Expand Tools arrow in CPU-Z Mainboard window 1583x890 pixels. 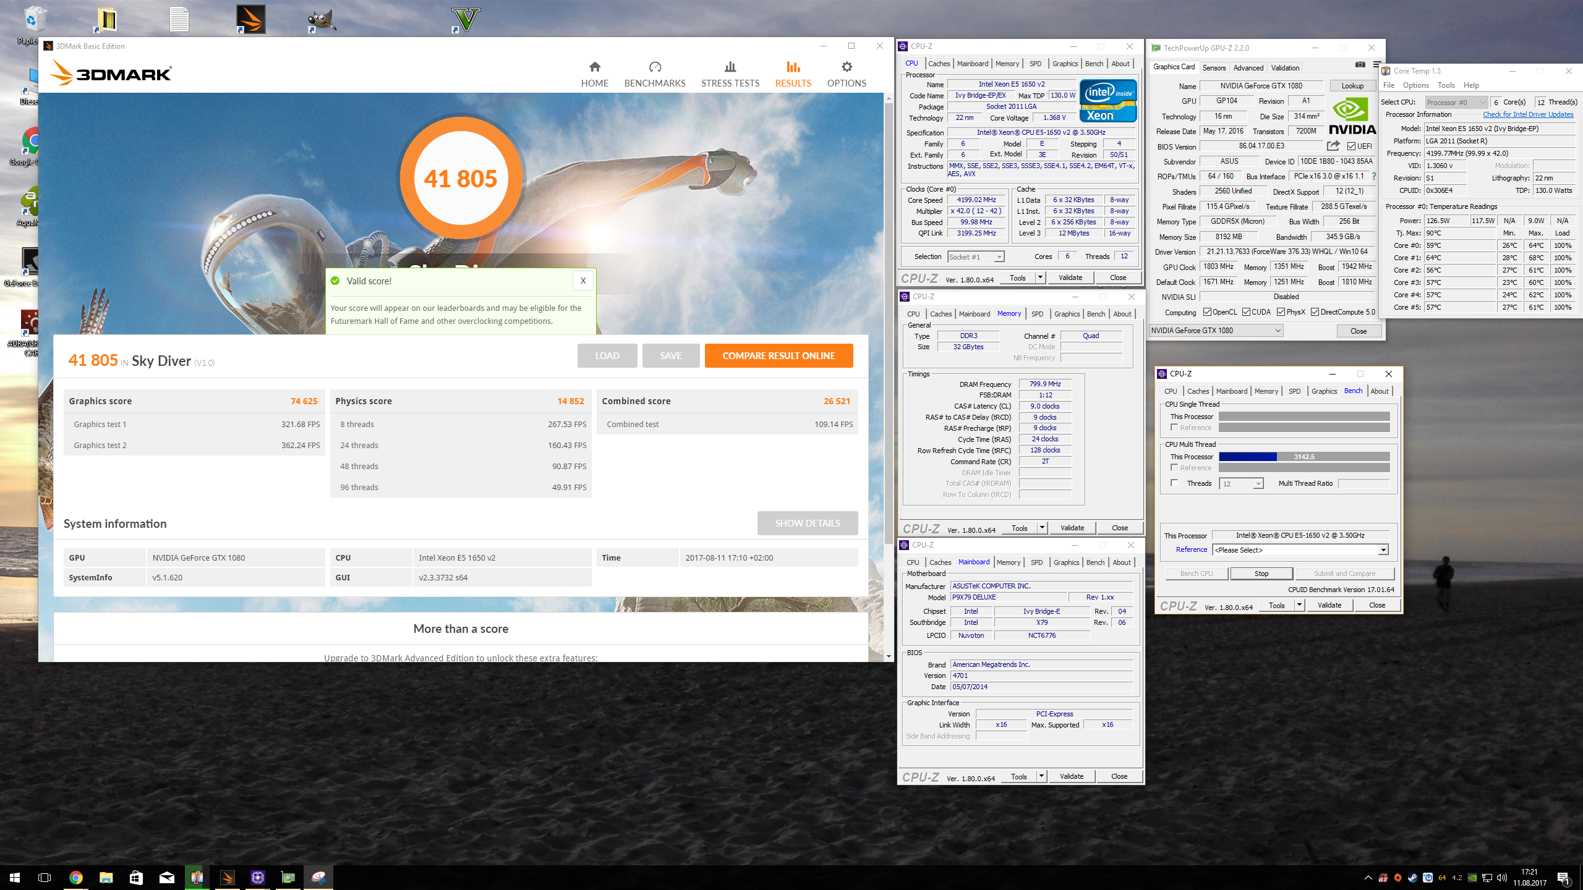[x=1041, y=776]
